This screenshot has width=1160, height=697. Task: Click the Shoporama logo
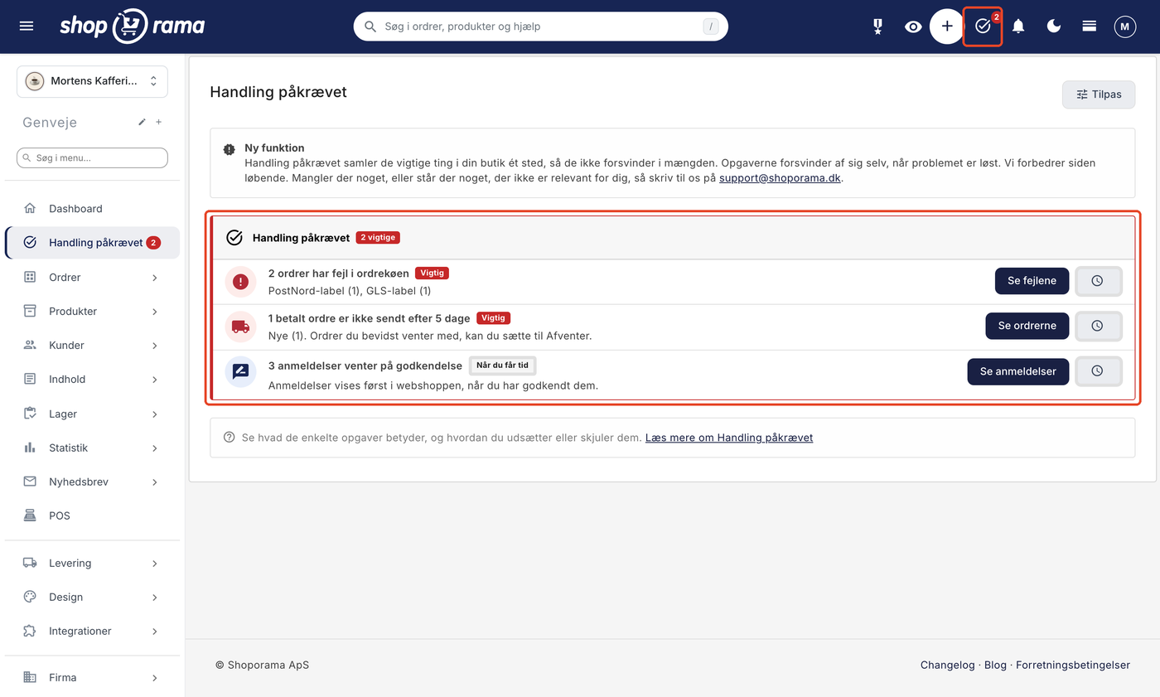pyautogui.click(x=133, y=27)
